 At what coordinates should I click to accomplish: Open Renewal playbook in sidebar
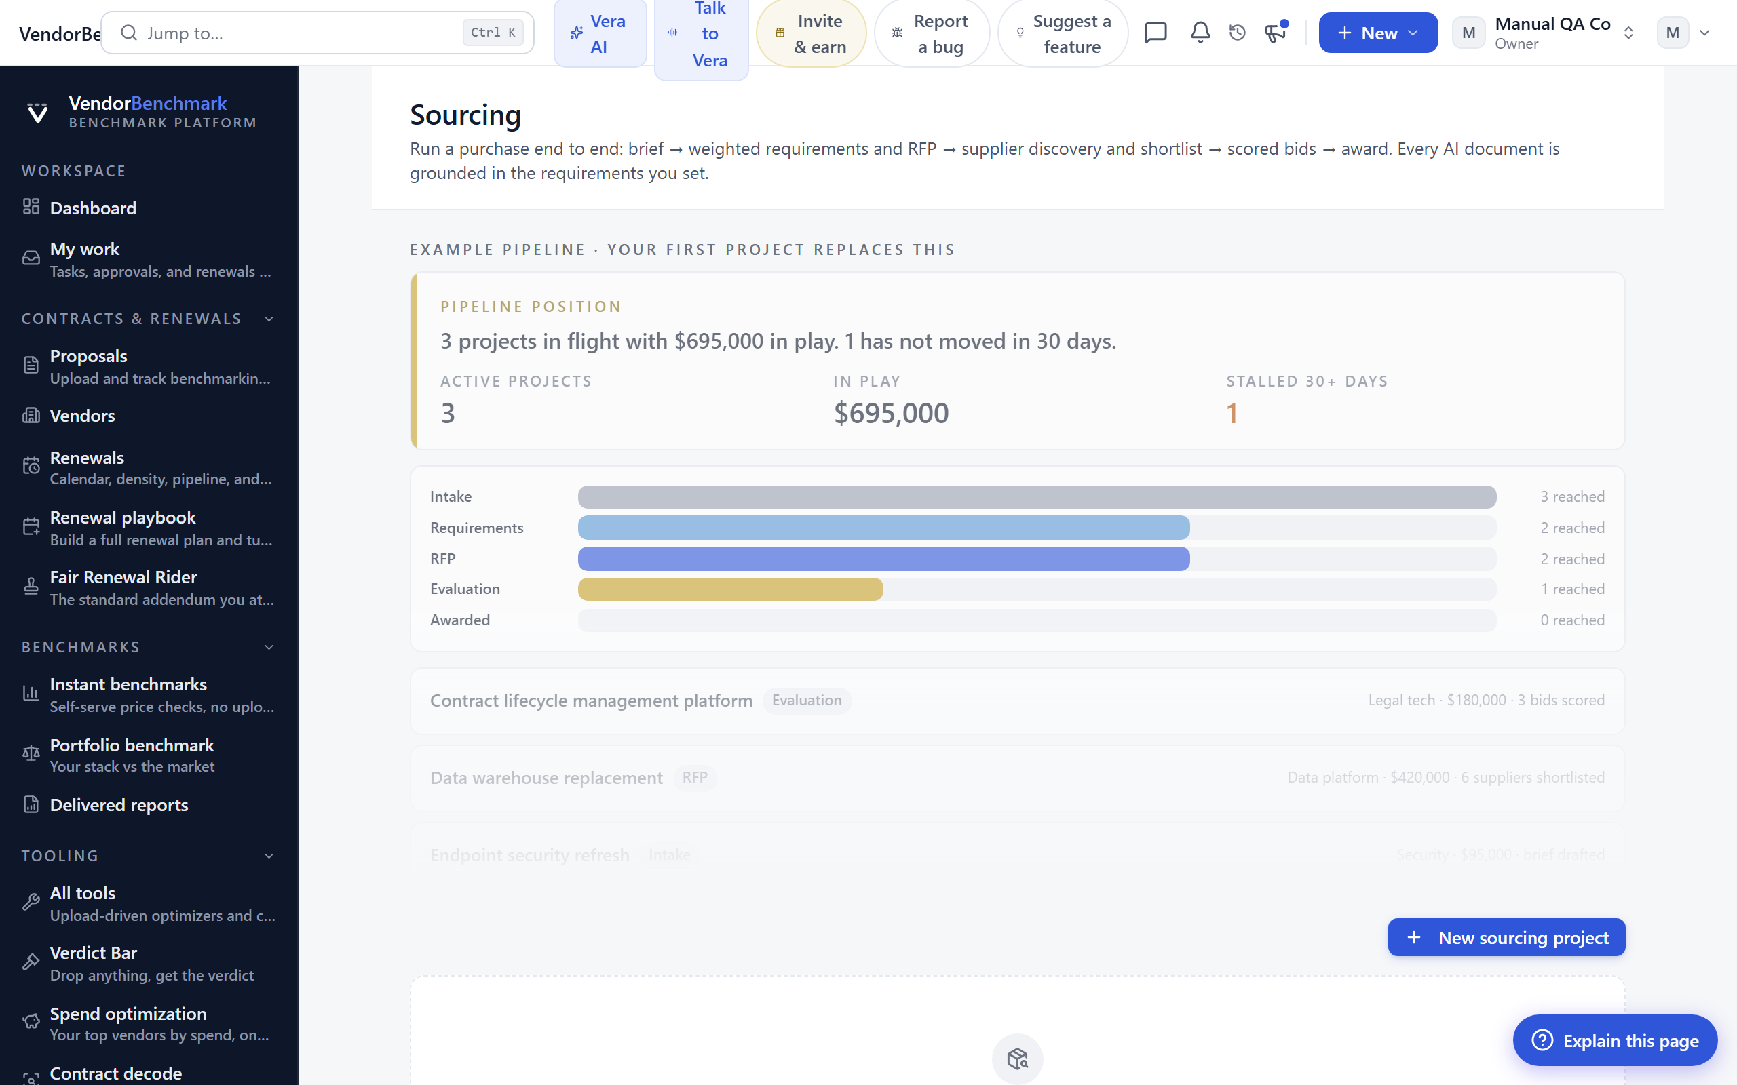pos(149,528)
